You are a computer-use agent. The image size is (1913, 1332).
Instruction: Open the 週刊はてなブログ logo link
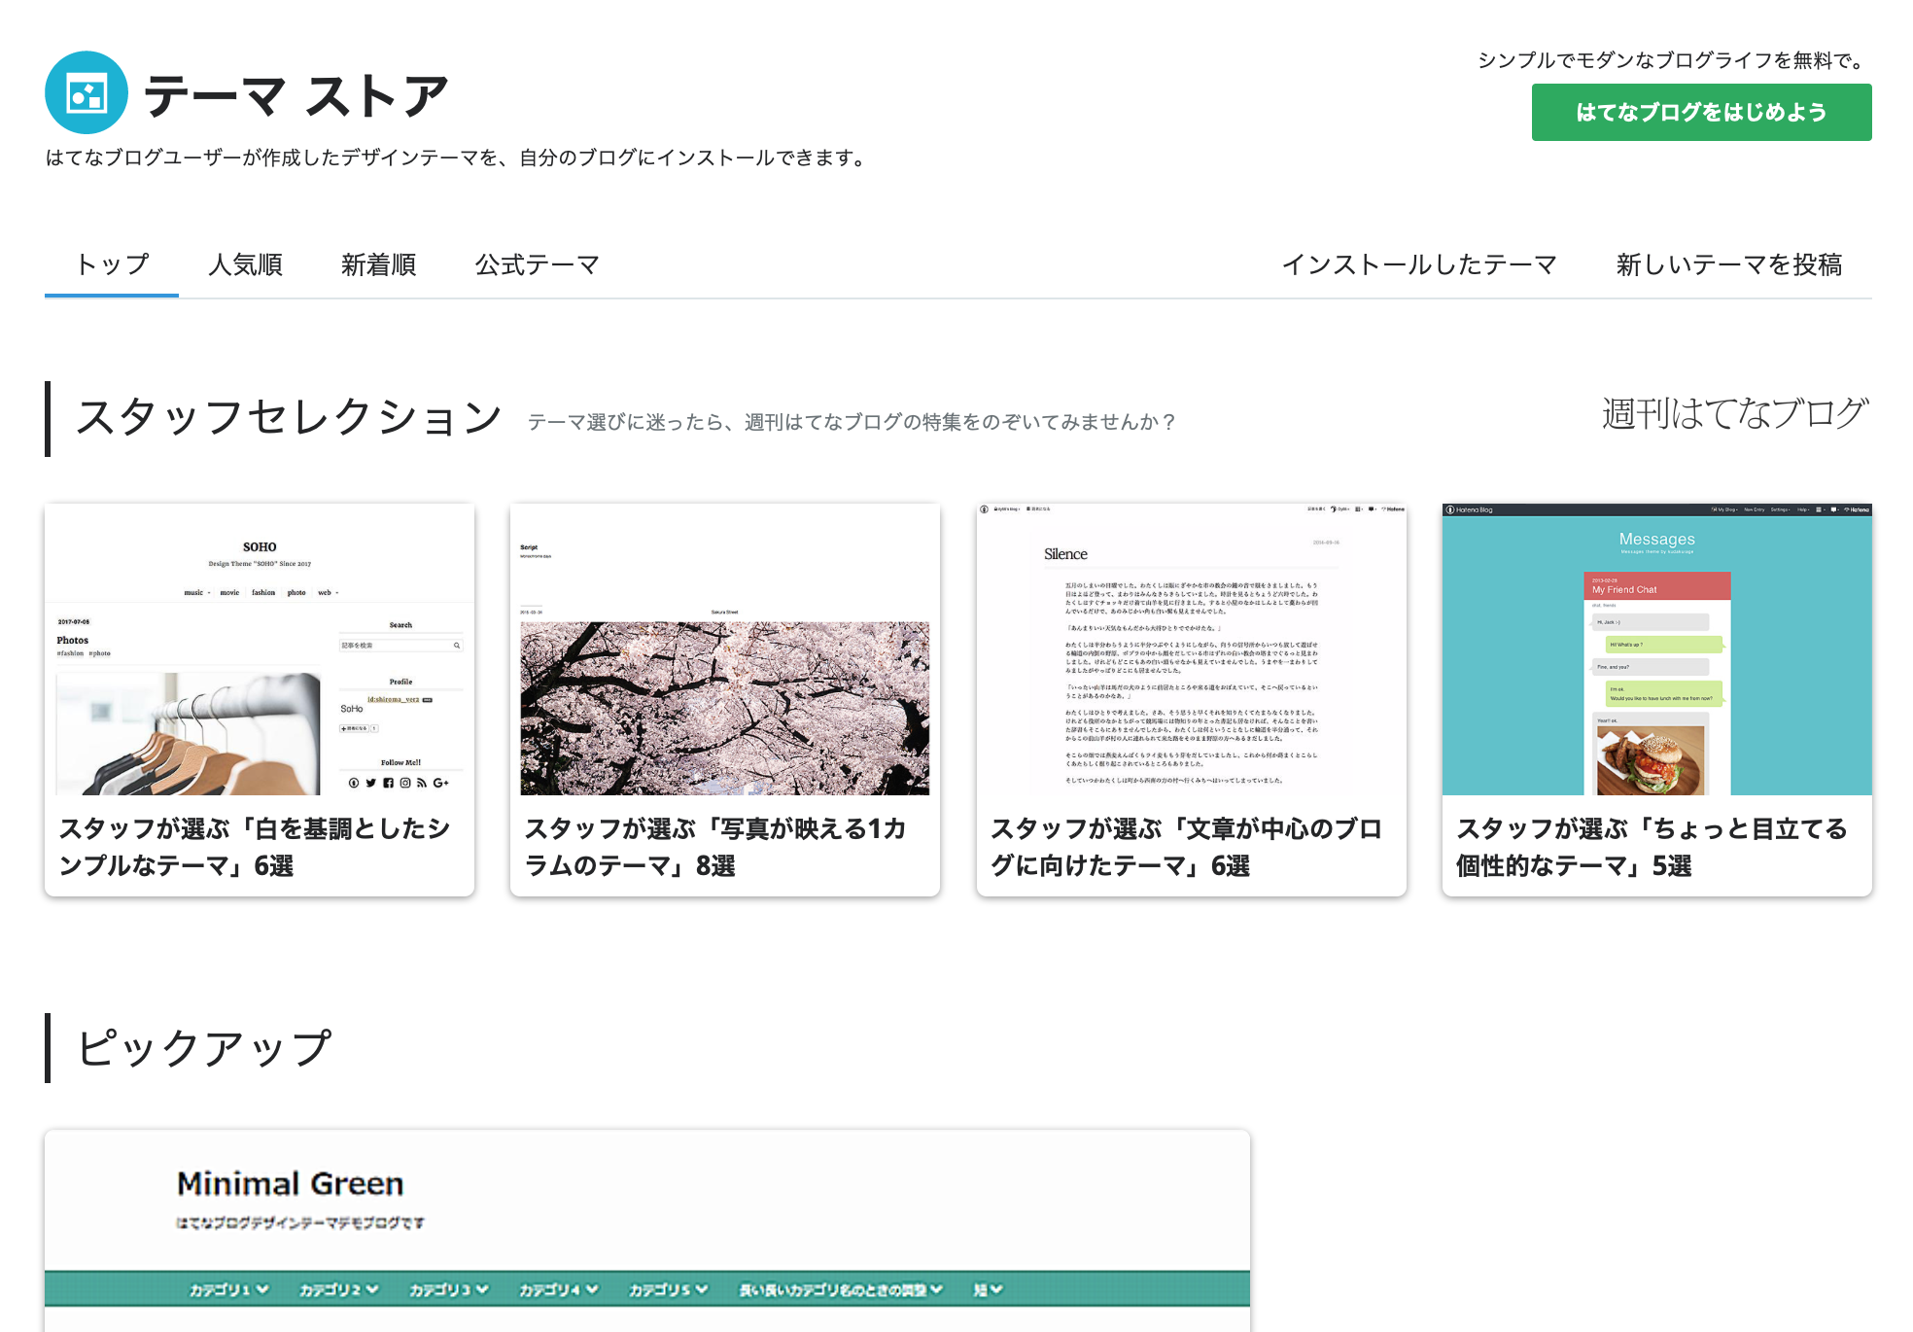point(1735,413)
